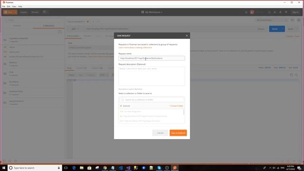
Task: Click the orange 'Save to Outlook' button
Action: [178, 133]
